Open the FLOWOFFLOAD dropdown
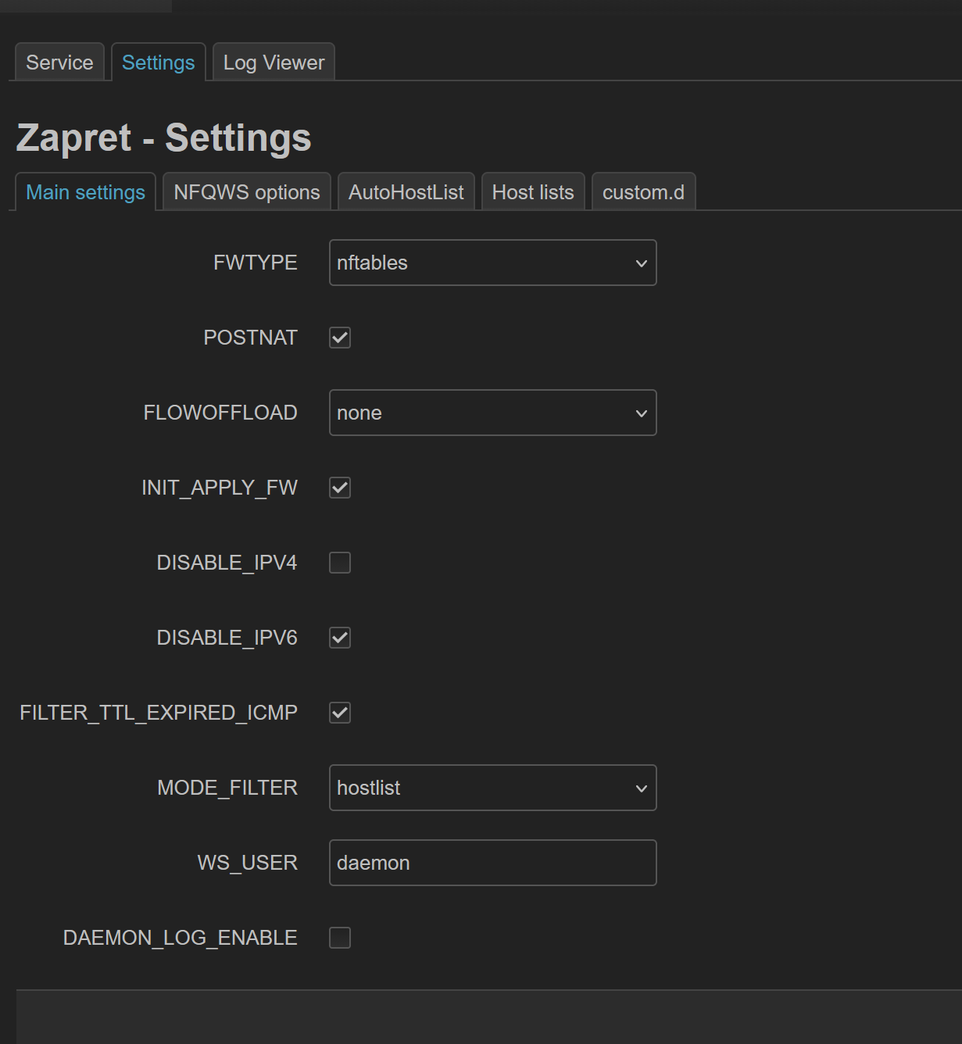962x1044 pixels. point(492,413)
